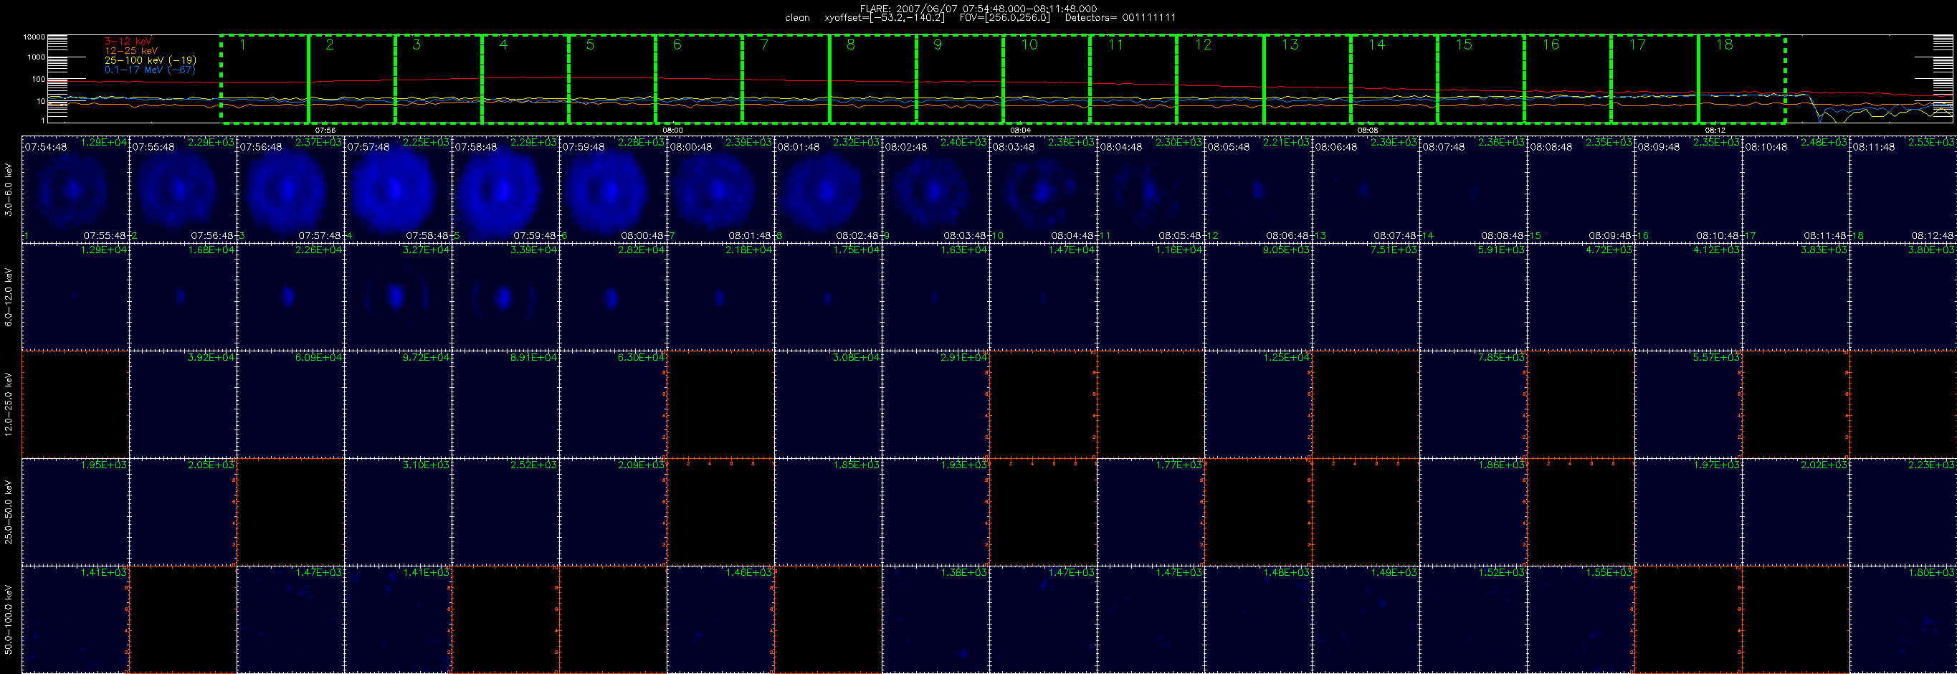Click the '08:00' light curve axis tick

pyautogui.click(x=672, y=130)
